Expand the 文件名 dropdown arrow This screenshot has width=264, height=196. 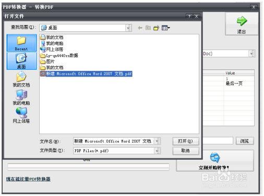click(157, 141)
